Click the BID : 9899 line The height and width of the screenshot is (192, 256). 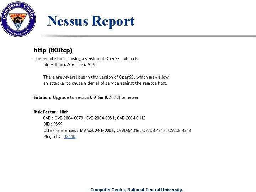(x=53, y=124)
